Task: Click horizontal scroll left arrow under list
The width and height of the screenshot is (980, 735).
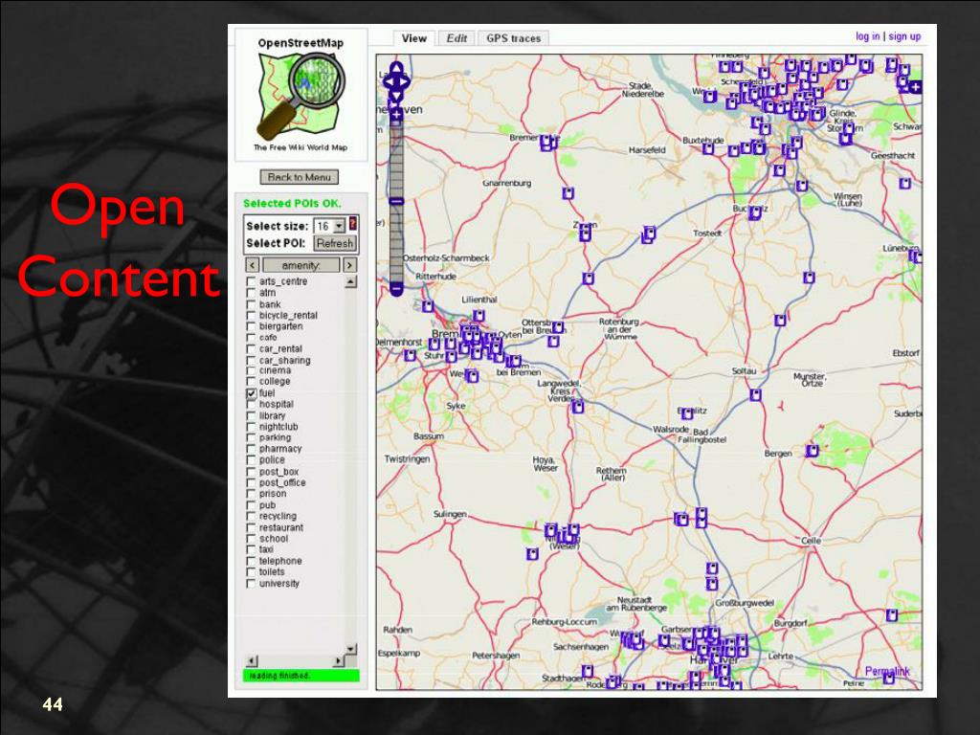Action: coord(252,660)
